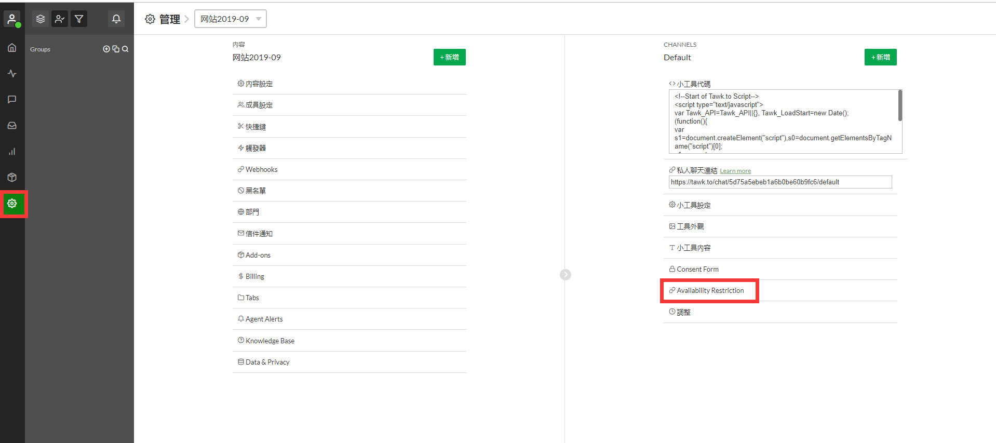Click the notifications bell icon
Viewport: 996px width, 443px height.
[x=116, y=19]
